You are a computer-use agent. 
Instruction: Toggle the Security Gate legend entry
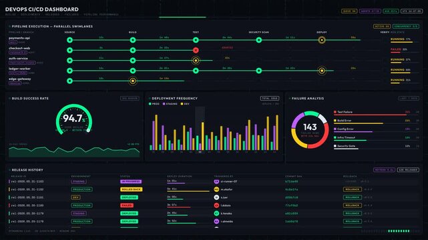point(345,146)
